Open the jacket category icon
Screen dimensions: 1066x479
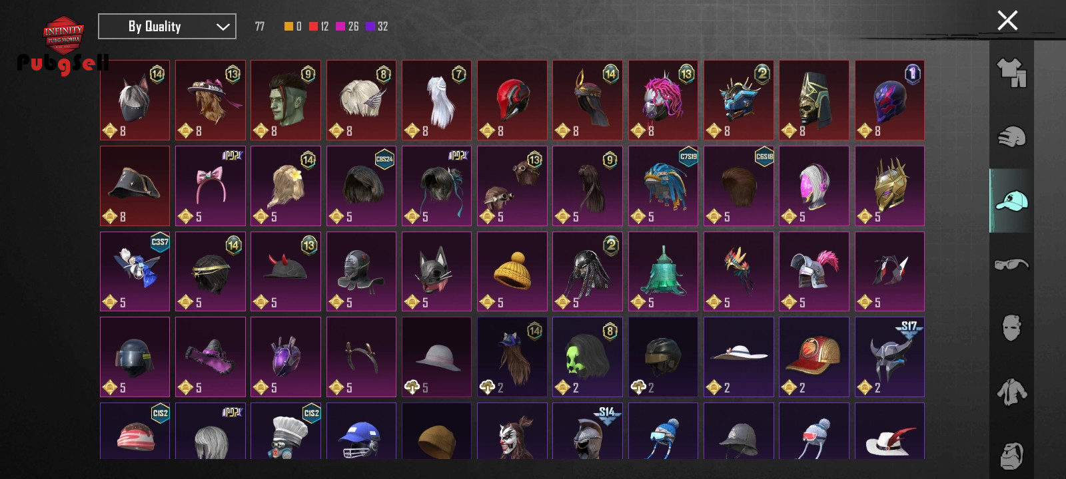click(1011, 392)
